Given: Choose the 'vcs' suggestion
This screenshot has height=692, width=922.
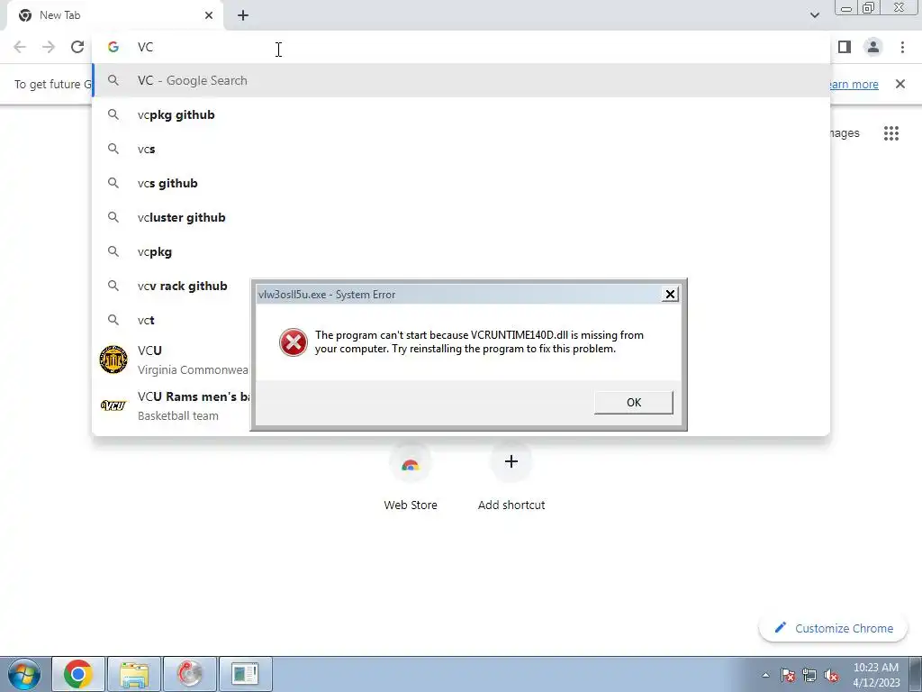Looking at the screenshot, I should 461,149.
